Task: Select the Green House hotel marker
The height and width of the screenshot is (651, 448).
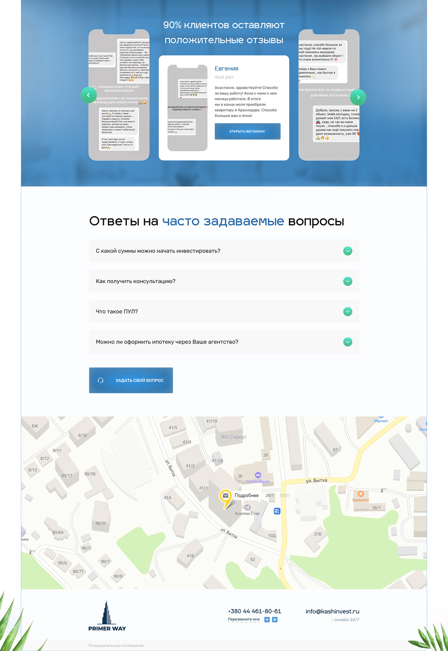Action: 258,475
